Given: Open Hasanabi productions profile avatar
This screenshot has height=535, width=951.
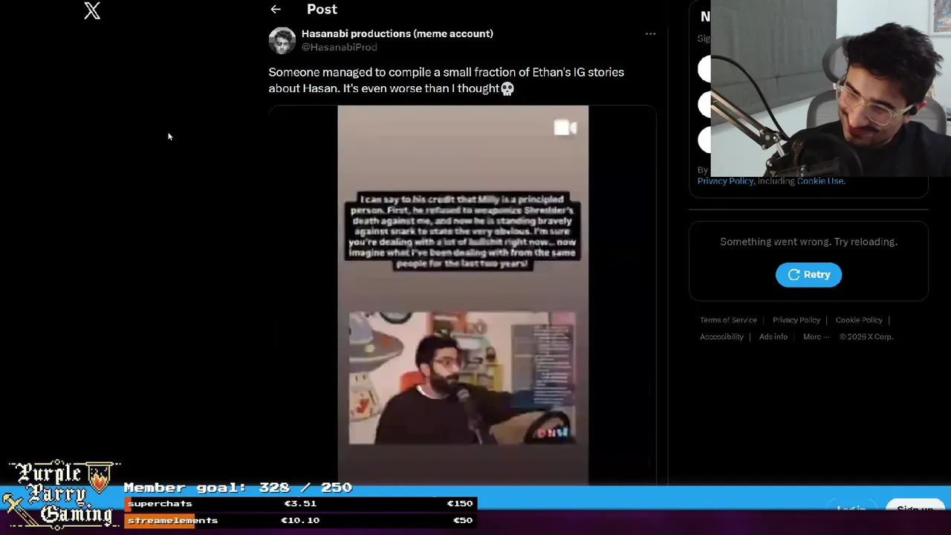Looking at the screenshot, I should coord(282,40).
